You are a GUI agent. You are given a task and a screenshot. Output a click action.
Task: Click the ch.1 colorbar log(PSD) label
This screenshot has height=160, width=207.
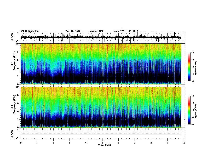coord(195,68)
